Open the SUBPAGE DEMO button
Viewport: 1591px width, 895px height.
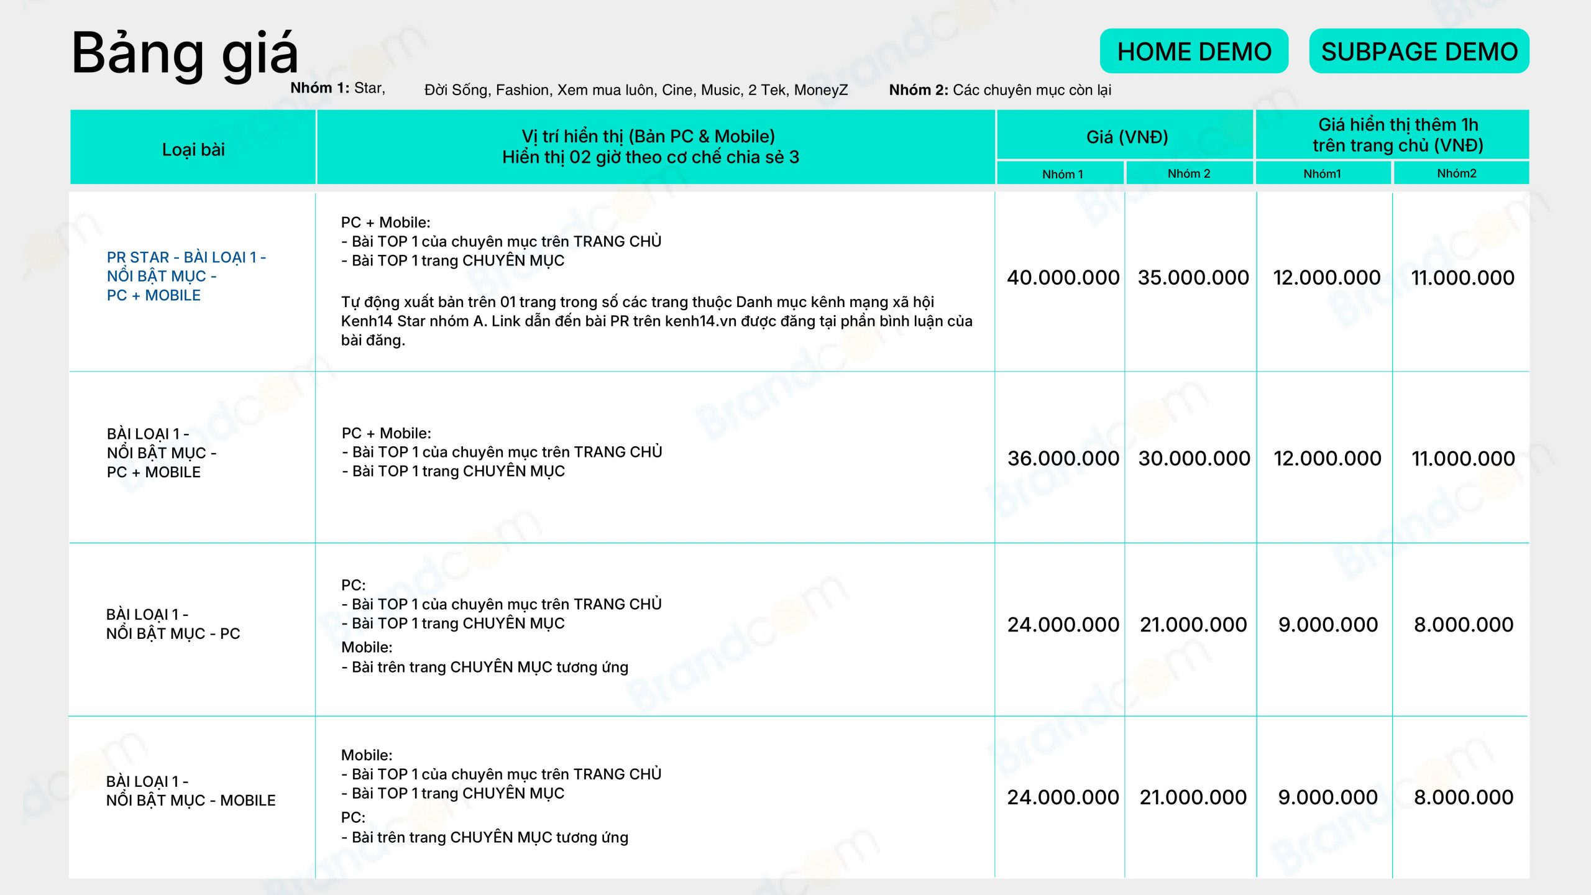(1419, 51)
